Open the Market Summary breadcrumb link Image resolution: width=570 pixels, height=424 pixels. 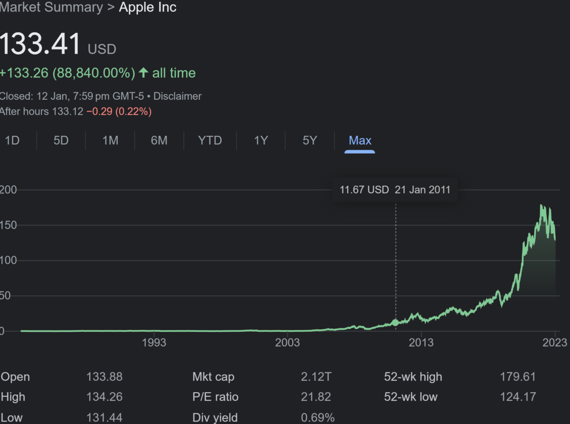point(51,8)
